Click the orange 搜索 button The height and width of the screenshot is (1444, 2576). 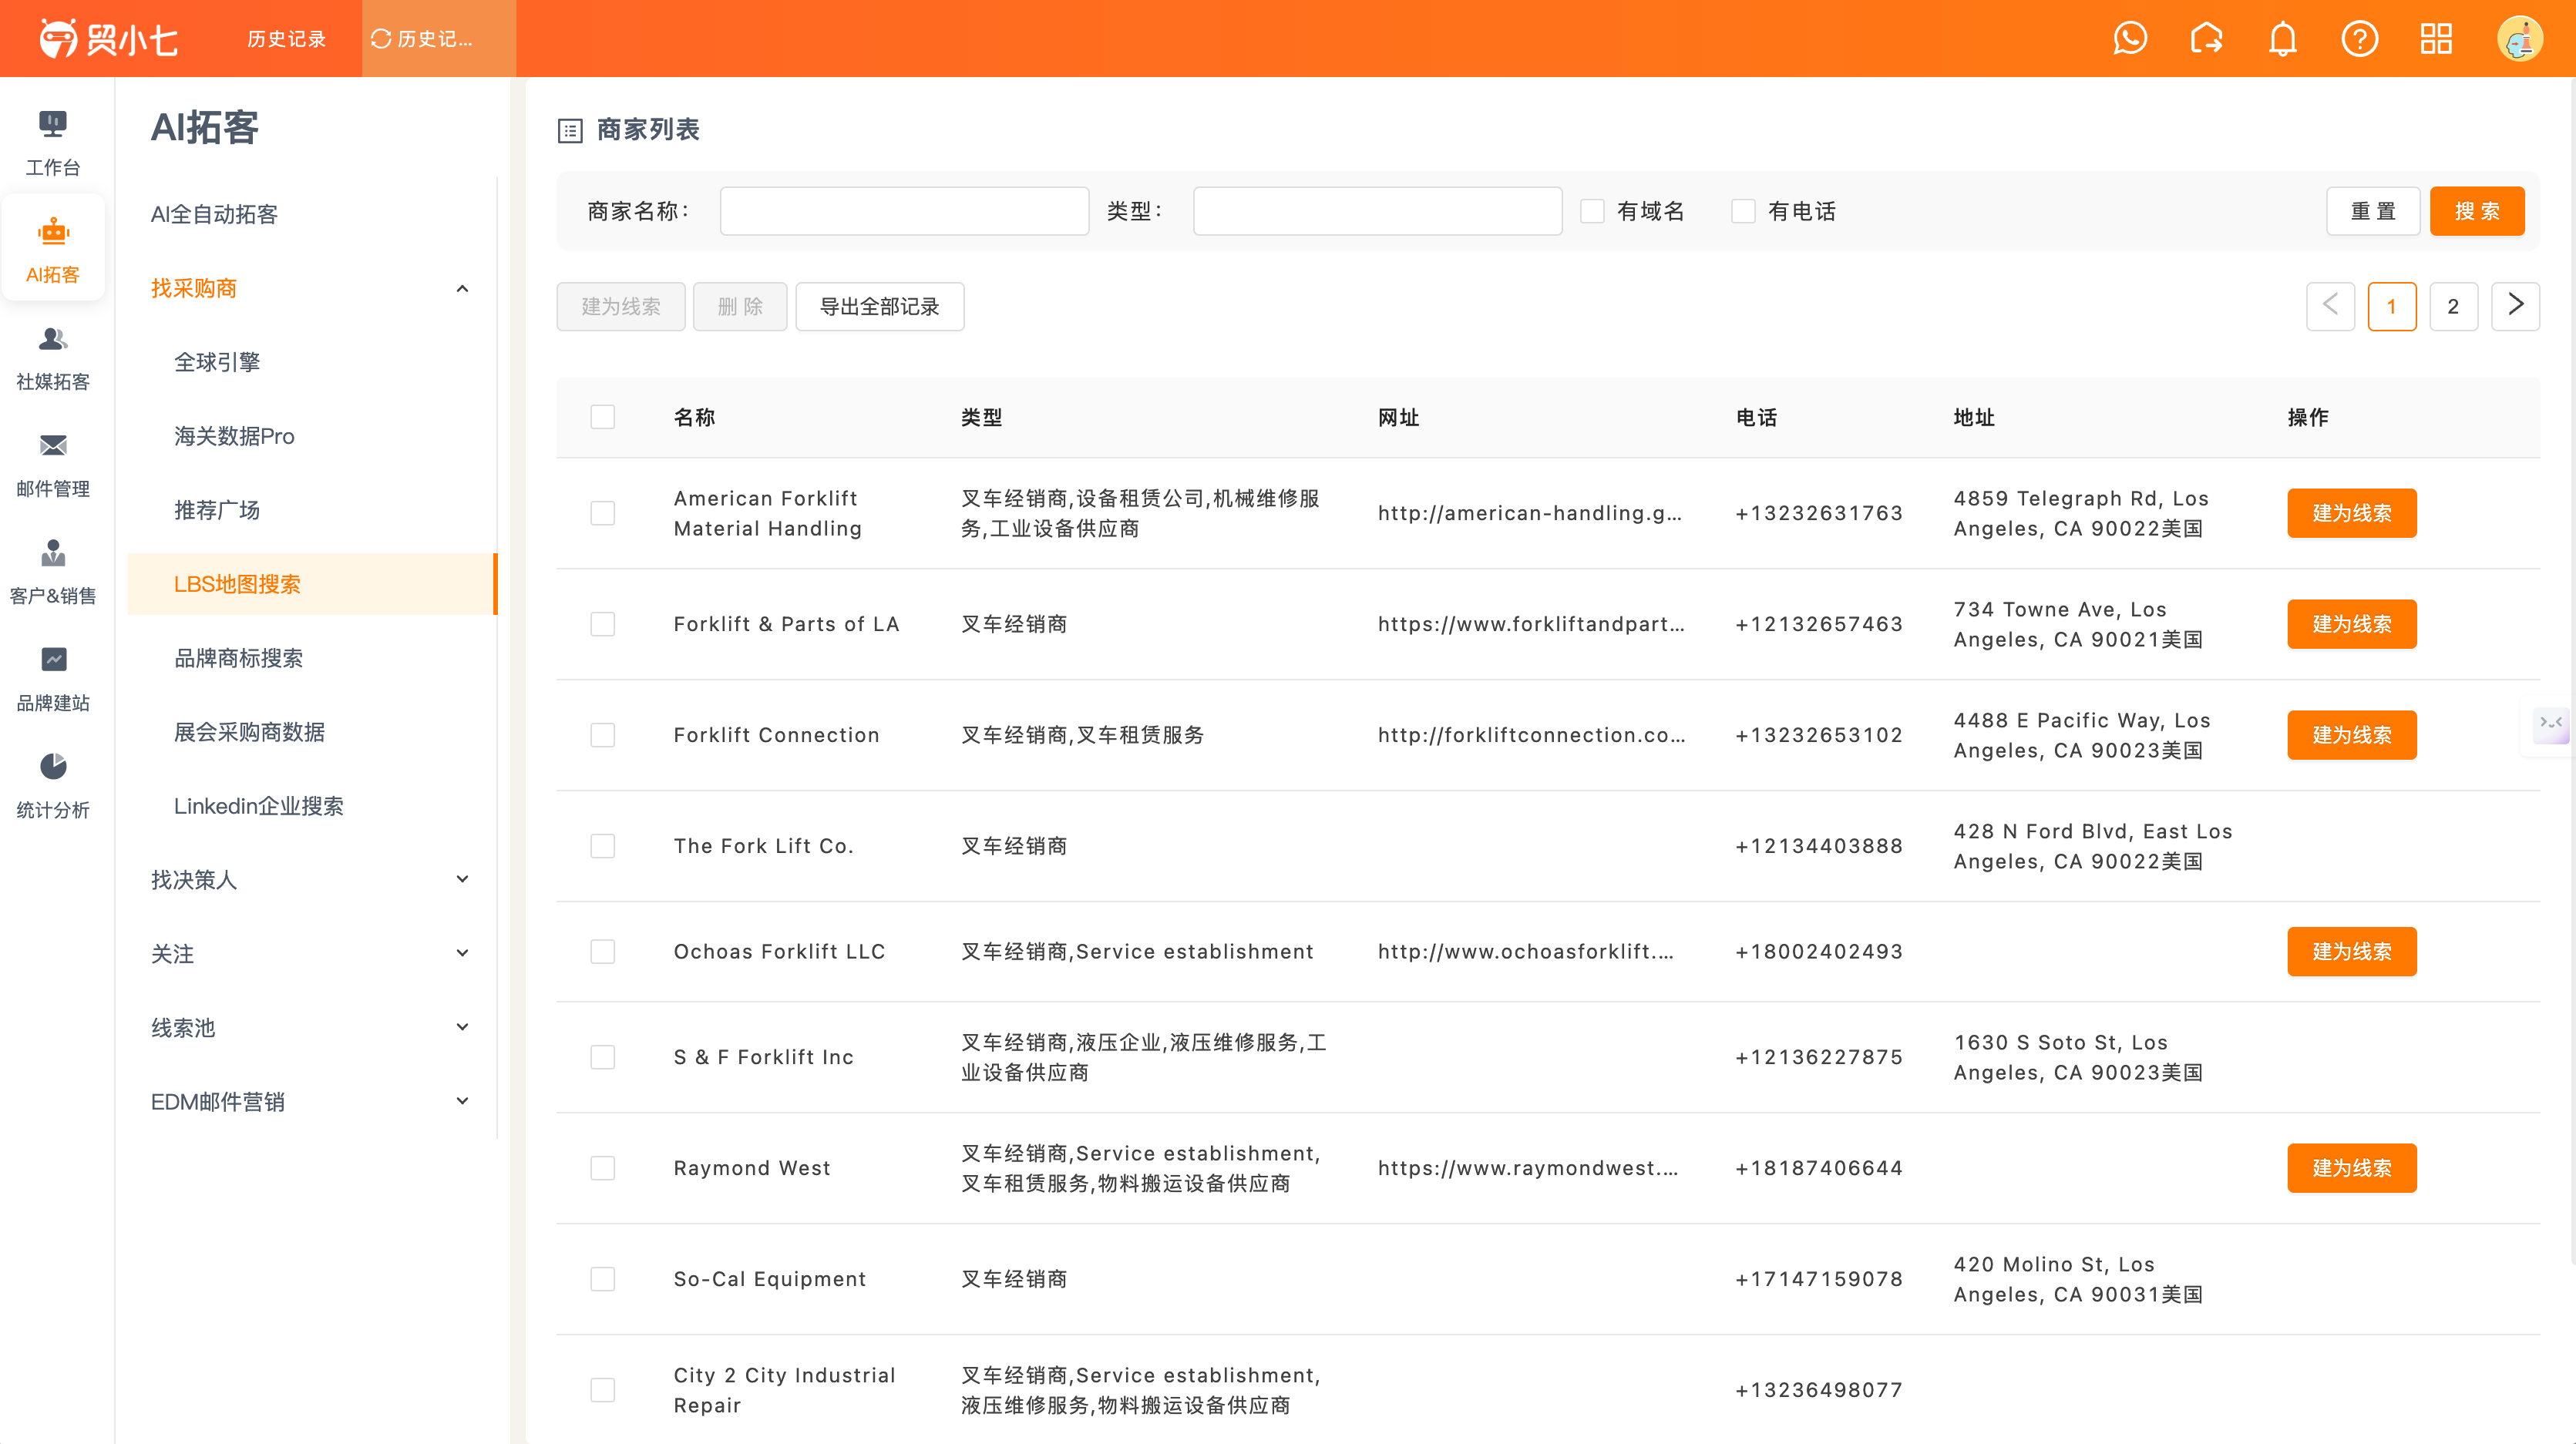pyautogui.click(x=2476, y=211)
